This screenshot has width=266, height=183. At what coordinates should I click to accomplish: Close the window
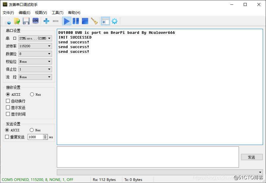point(259,4)
